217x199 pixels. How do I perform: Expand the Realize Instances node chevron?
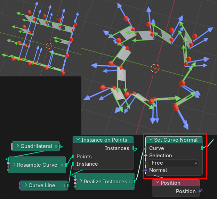coord(80,182)
